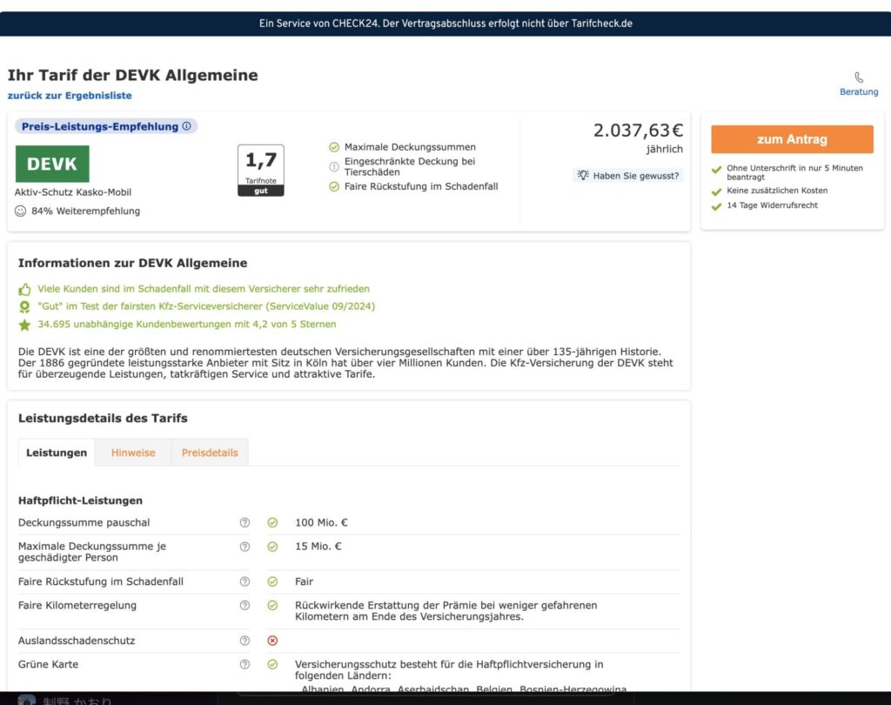Click the lightbulb Haben Sie gewusst icon

click(x=583, y=175)
